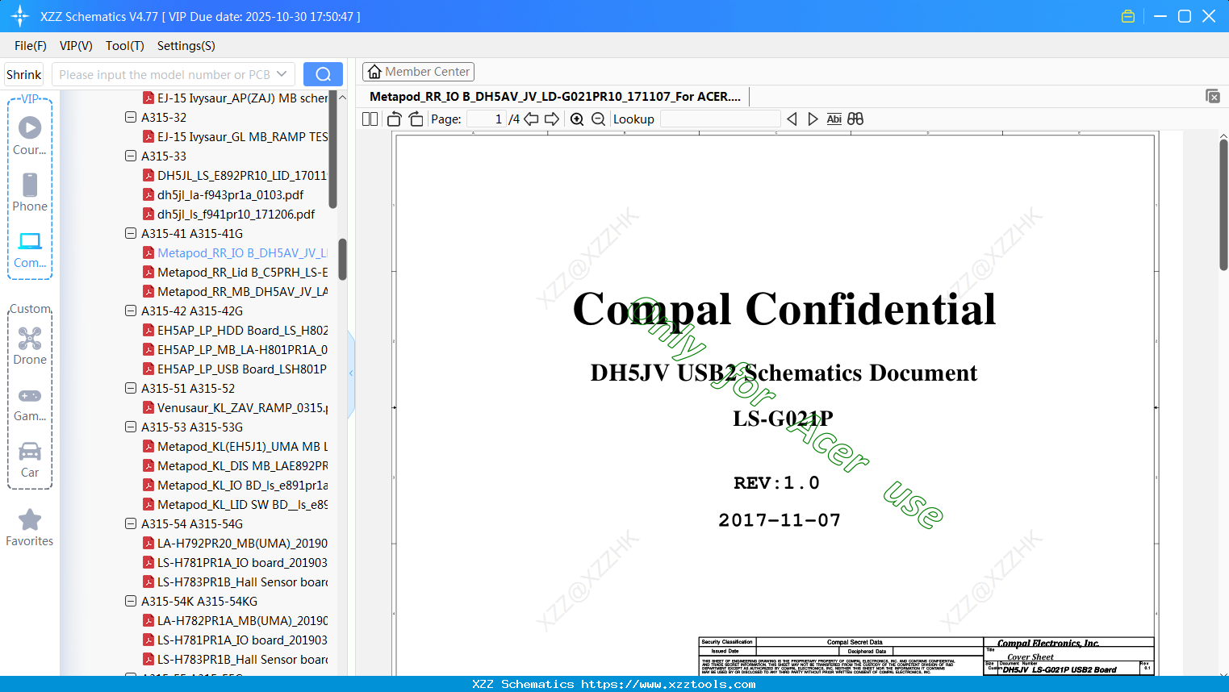Open the Tool(T) menu
The width and height of the screenshot is (1229, 692).
125,46
